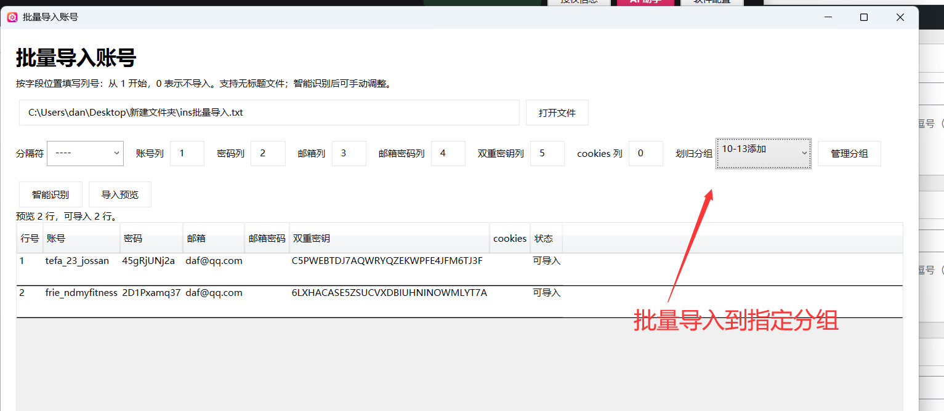The image size is (944, 411).
Task: Click the cookies 列 number field
Action: (x=646, y=153)
